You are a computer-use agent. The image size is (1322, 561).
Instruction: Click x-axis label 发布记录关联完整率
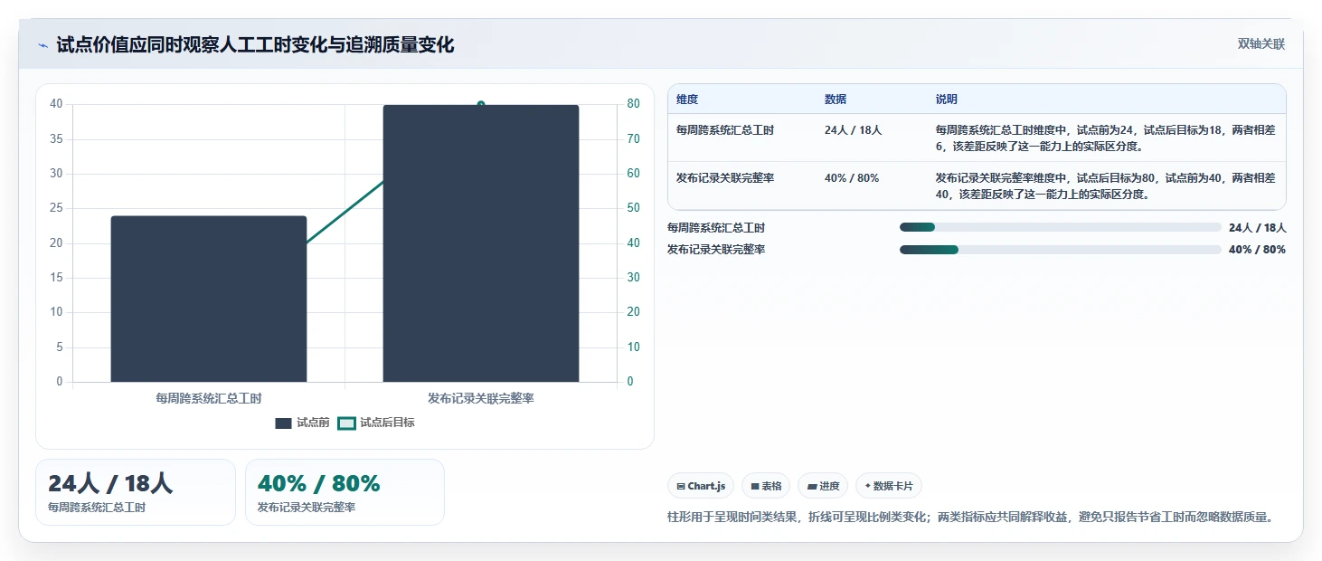click(x=481, y=398)
